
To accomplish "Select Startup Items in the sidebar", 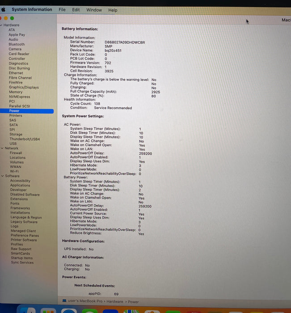I will point(22,258).
